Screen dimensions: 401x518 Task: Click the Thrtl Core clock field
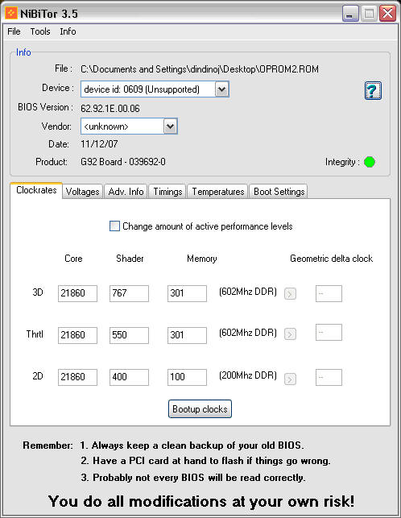coord(77,335)
